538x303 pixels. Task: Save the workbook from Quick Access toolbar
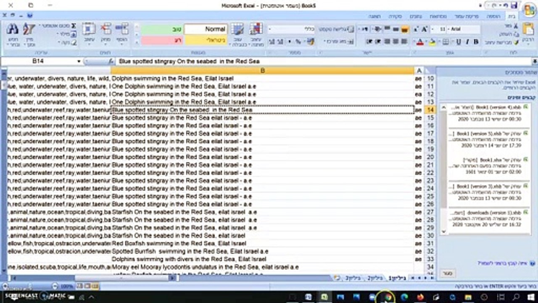[x=513, y=5]
